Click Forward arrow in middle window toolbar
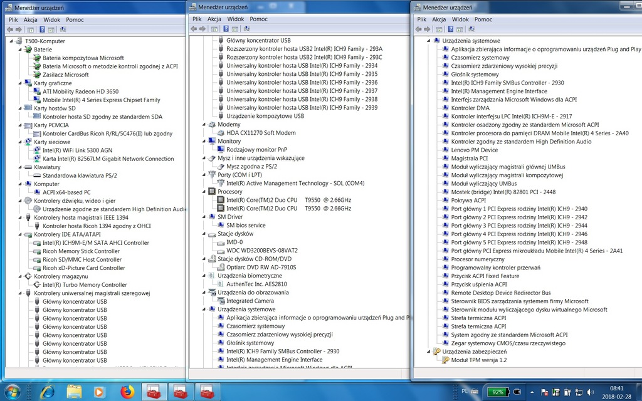The image size is (642, 401). pyautogui.click(x=203, y=29)
